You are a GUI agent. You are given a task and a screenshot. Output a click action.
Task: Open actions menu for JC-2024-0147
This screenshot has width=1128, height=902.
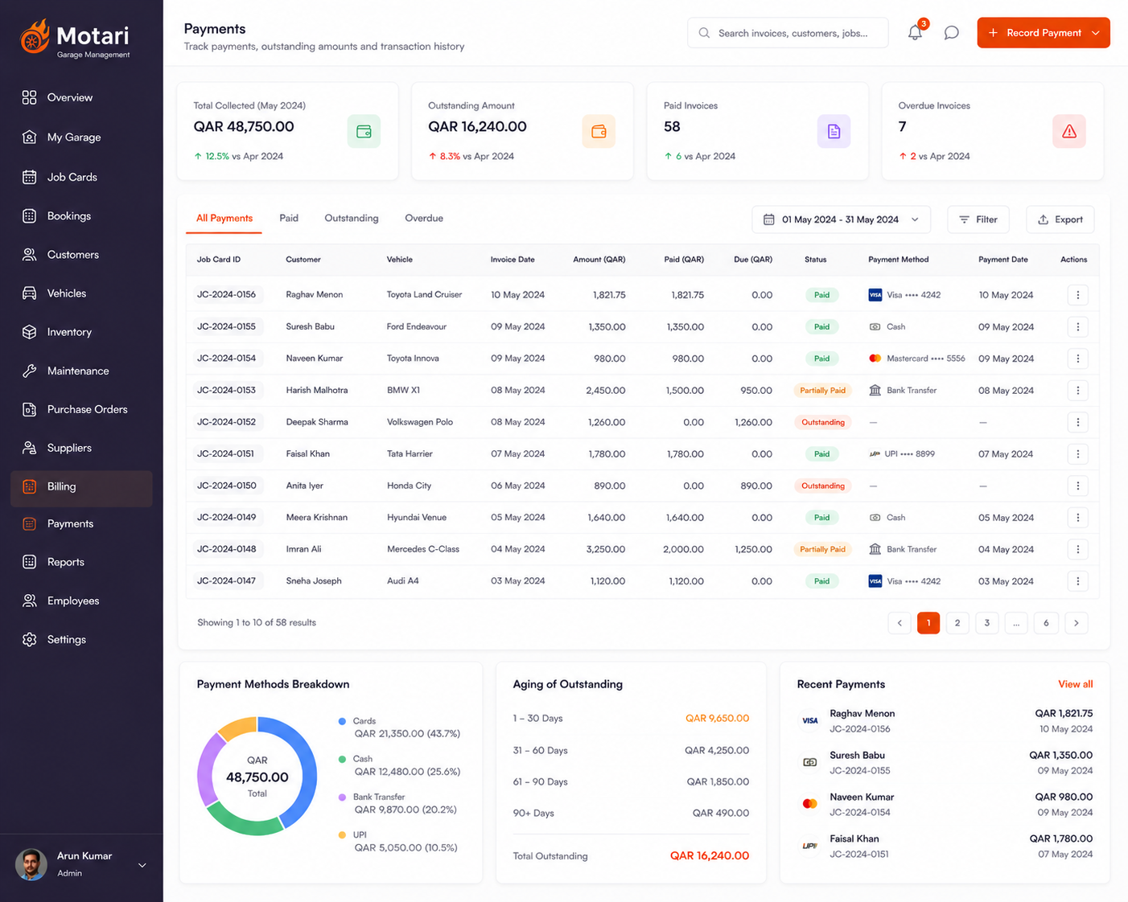pos(1078,581)
